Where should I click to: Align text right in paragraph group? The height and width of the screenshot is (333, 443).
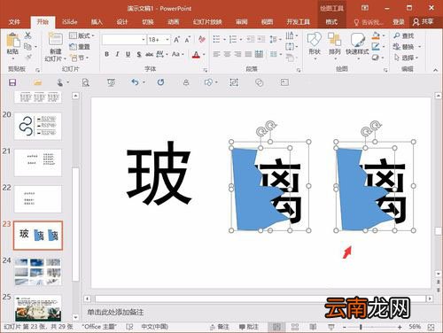pyautogui.click(x=237, y=54)
